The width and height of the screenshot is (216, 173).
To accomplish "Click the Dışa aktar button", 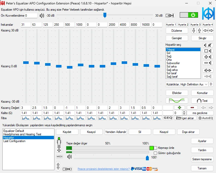I will coord(188,132).
